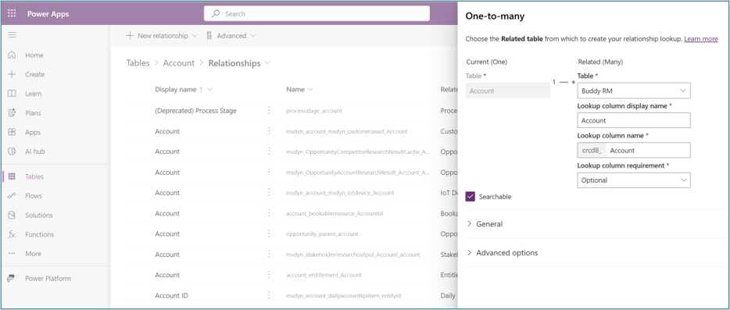Go to Tables in navigation
The image size is (730, 310).
click(34, 176)
